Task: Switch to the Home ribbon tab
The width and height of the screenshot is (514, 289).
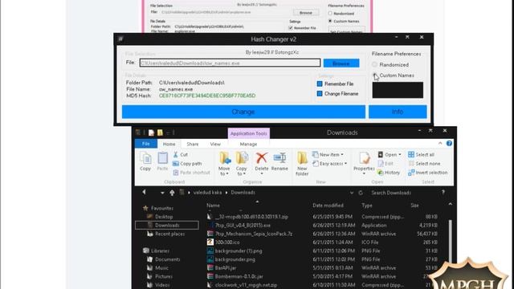Action: point(169,144)
